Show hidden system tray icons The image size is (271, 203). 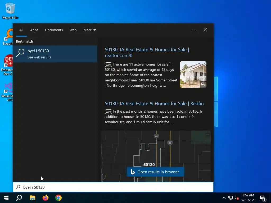[x=224, y=198]
